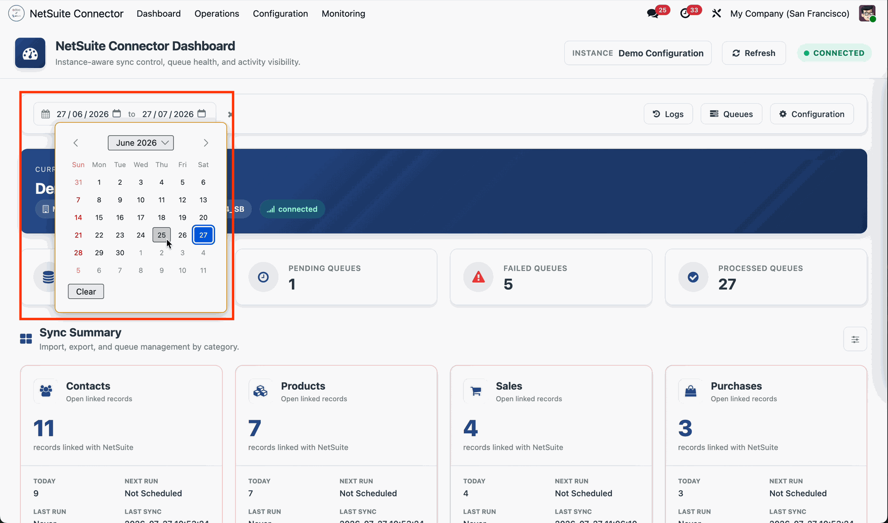Open the Queues button
The height and width of the screenshot is (523, 888).
pyautogui.click(x=731, y=114)
